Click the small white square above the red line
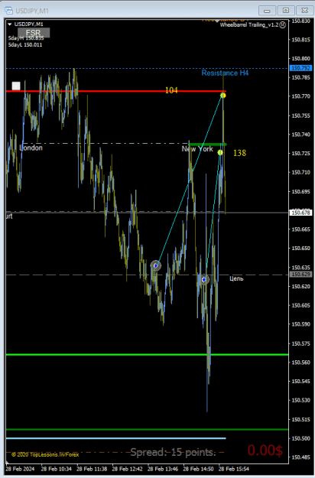Viewport: 315px width, 478px height. (16, 86)
